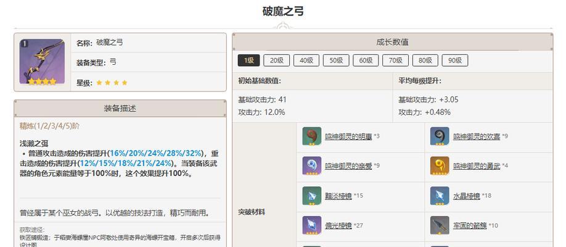Click the 获取途径 label
Image resolution: width=566 pixels, height=247 pixels.
click(x=32, y=230)
